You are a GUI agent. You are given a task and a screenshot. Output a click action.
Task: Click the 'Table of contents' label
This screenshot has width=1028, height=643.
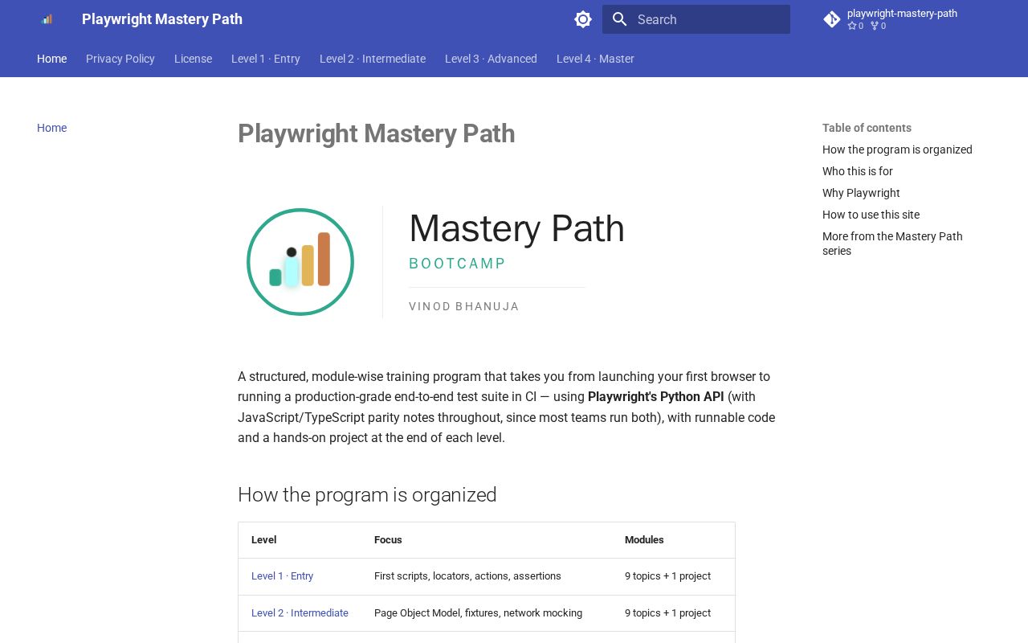pyautogui.click(x=867, y=128)
